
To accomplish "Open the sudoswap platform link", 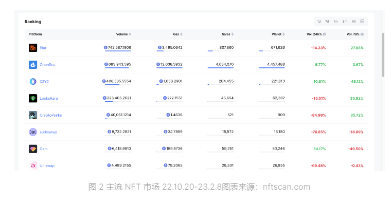I will pos(48,132).
